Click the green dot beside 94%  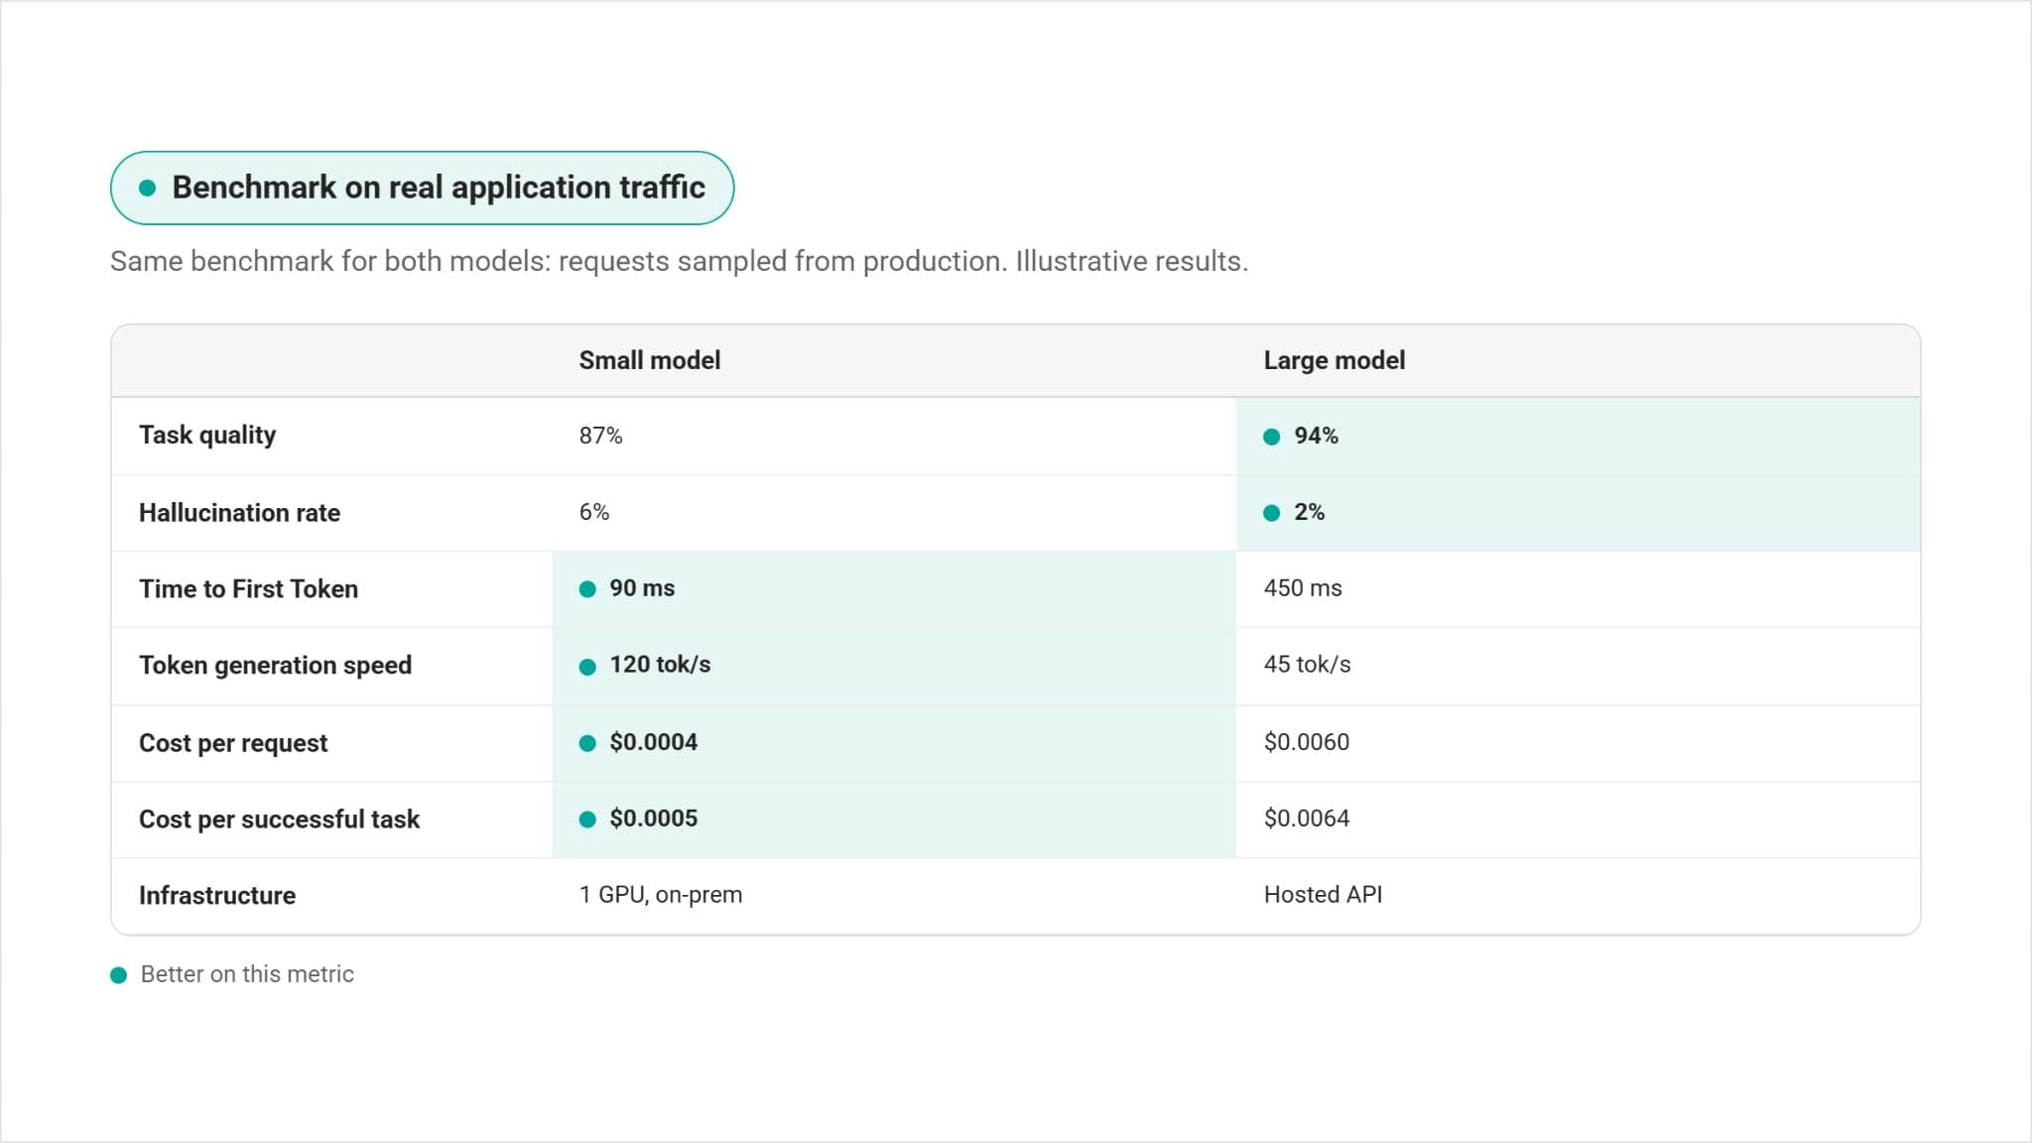(x=1271, y=437)
